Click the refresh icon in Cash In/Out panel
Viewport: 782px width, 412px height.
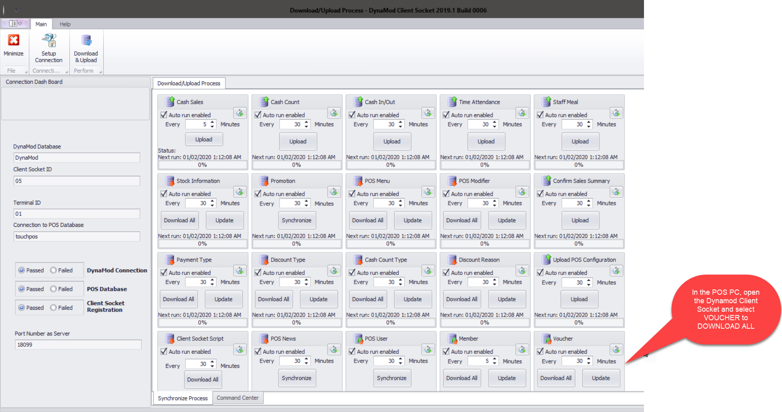coord(428,113)
